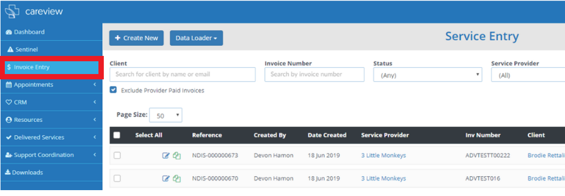565x196 pixels.
Task: Open edit icon for NDIS-000000670 row
Action: pos(166,178)
